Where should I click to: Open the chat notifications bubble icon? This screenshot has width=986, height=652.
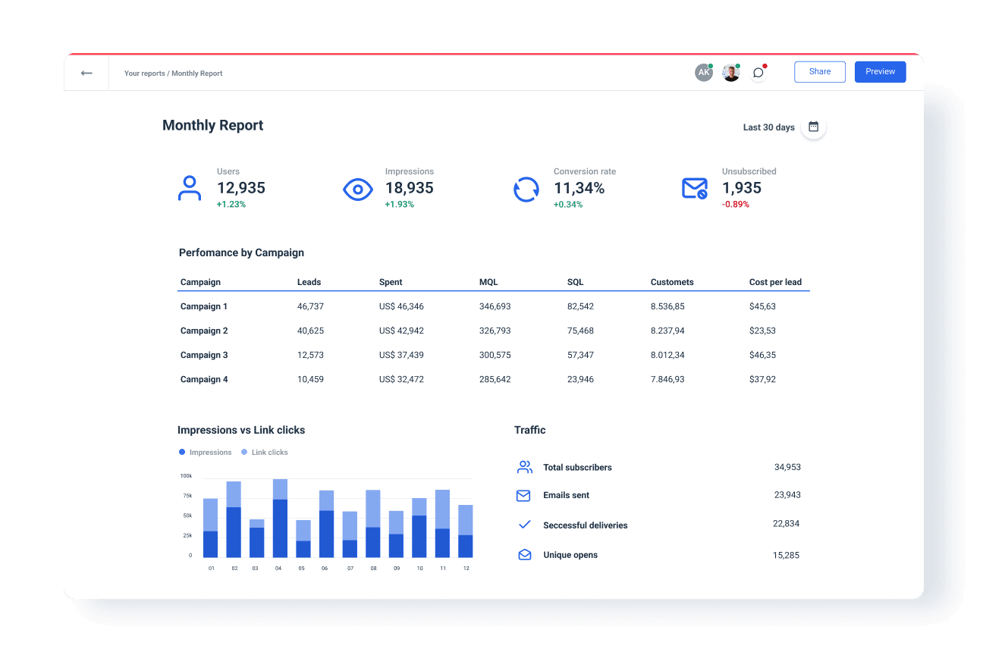coord(758,72)
